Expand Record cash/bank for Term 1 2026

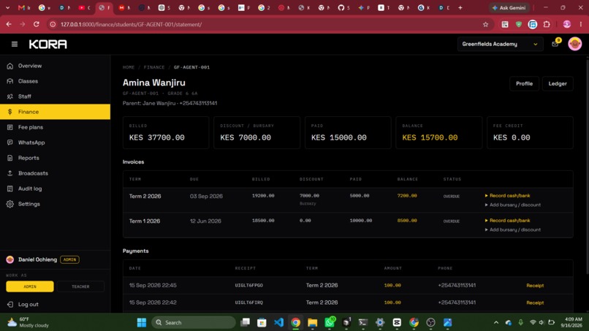pyautogui.click(x=507, y=221)
